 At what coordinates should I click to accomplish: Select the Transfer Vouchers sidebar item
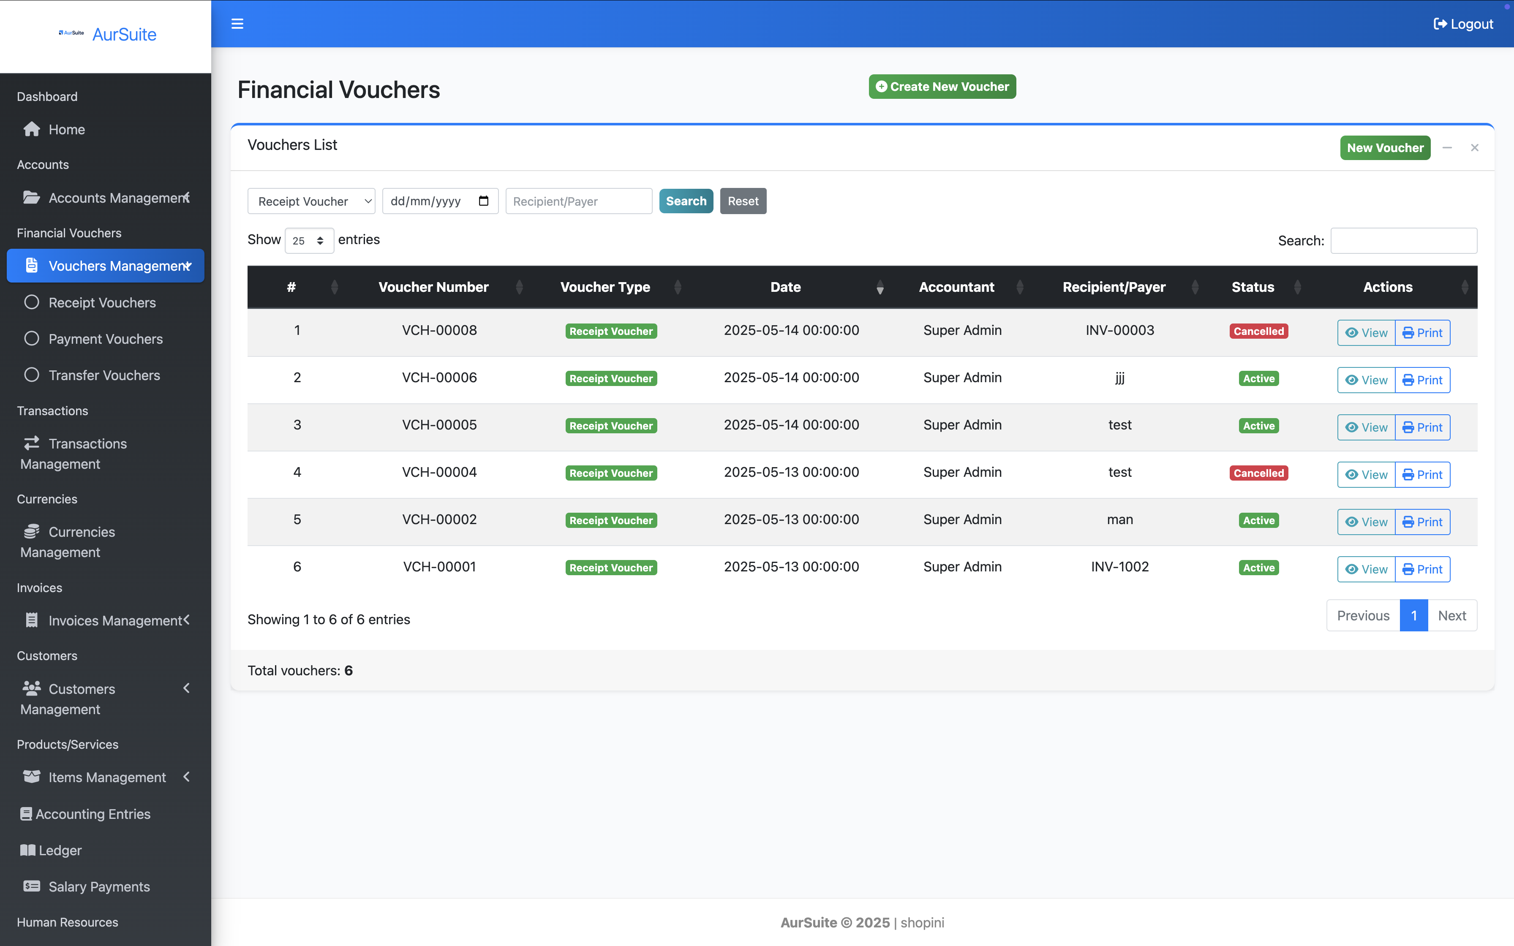(x=104, y=375)
